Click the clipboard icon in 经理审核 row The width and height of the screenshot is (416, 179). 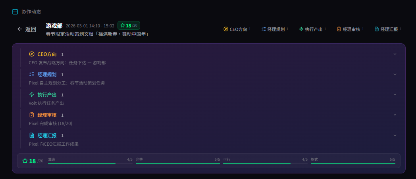(x=32, y=115)
